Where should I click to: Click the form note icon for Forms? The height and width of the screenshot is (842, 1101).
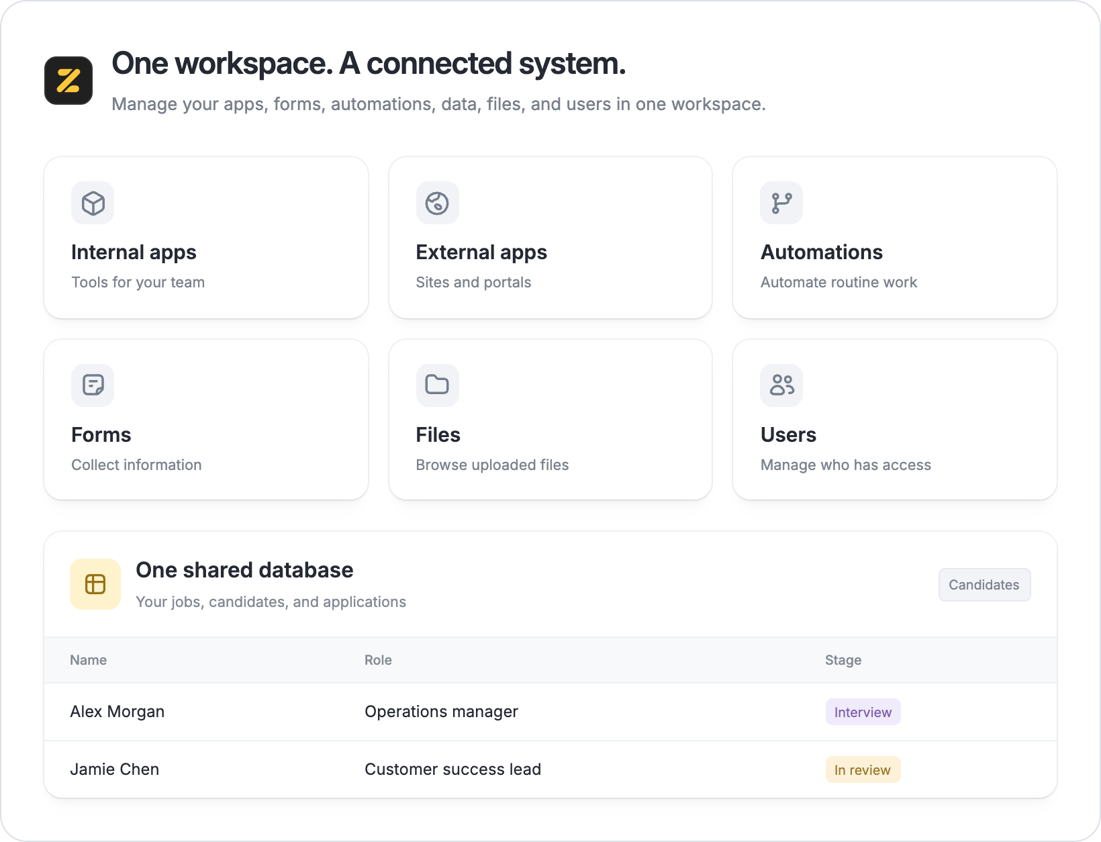coord(93,385)
